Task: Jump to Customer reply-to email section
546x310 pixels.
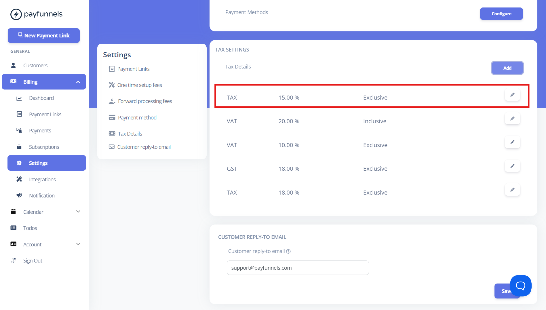Action: coord(144,147)
